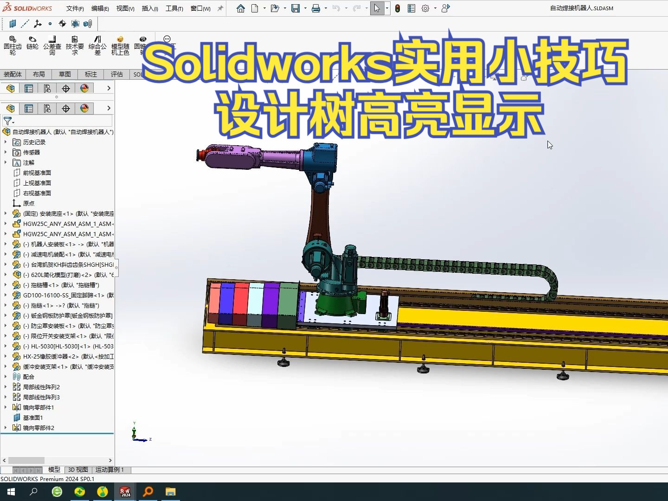This screenshot has height=501, width=668.
Task: Insert a reference Axis from the toolbar
Action: [x=25, y=24]
